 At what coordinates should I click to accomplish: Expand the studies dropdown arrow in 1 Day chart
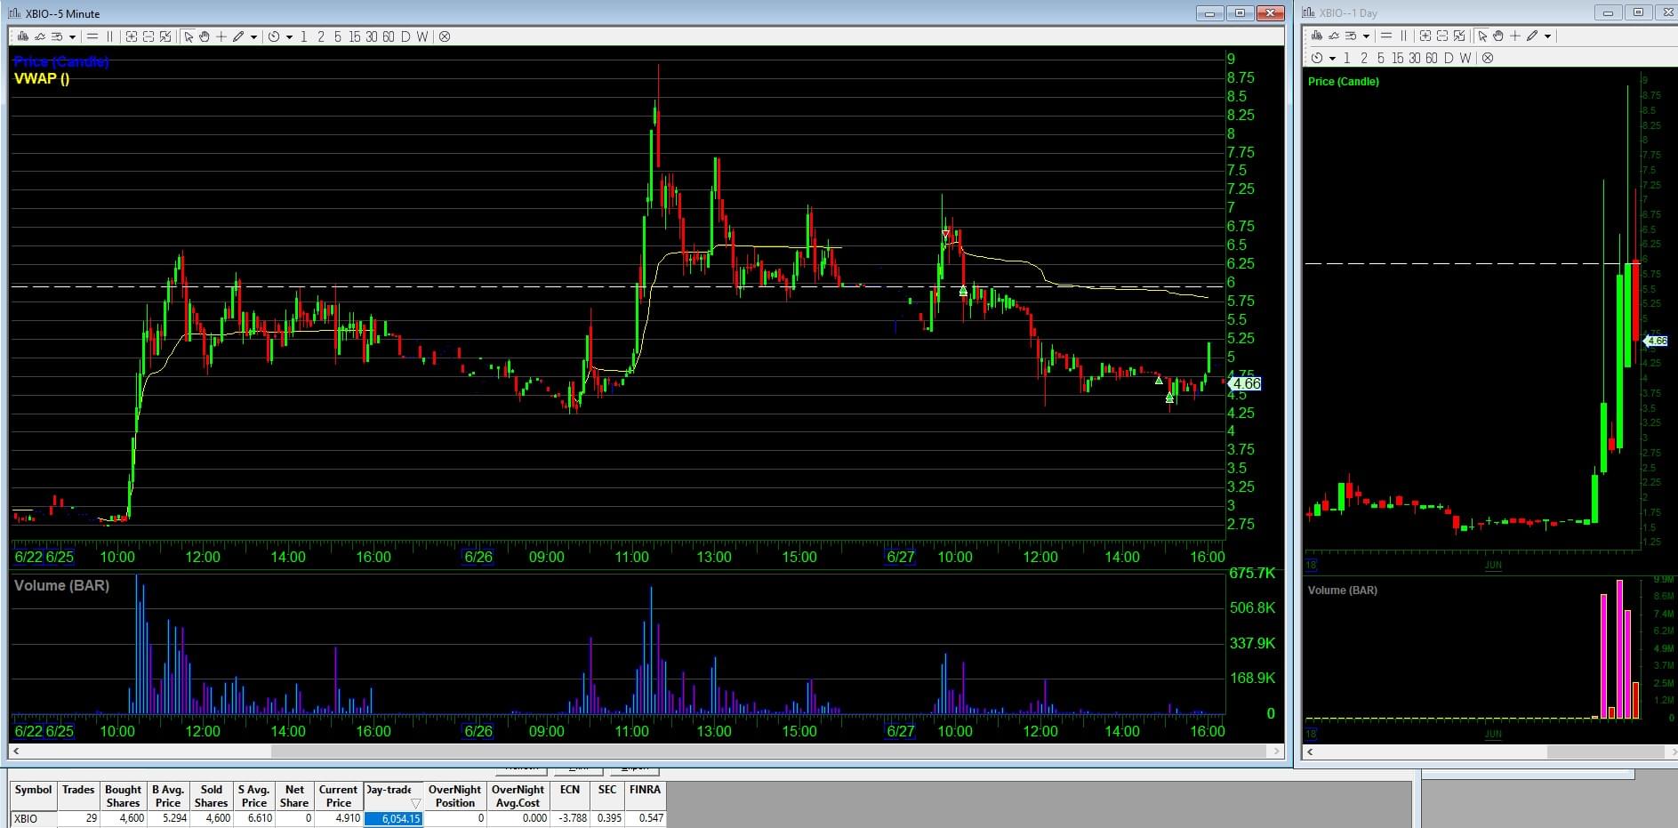[x=1367, y=36]
